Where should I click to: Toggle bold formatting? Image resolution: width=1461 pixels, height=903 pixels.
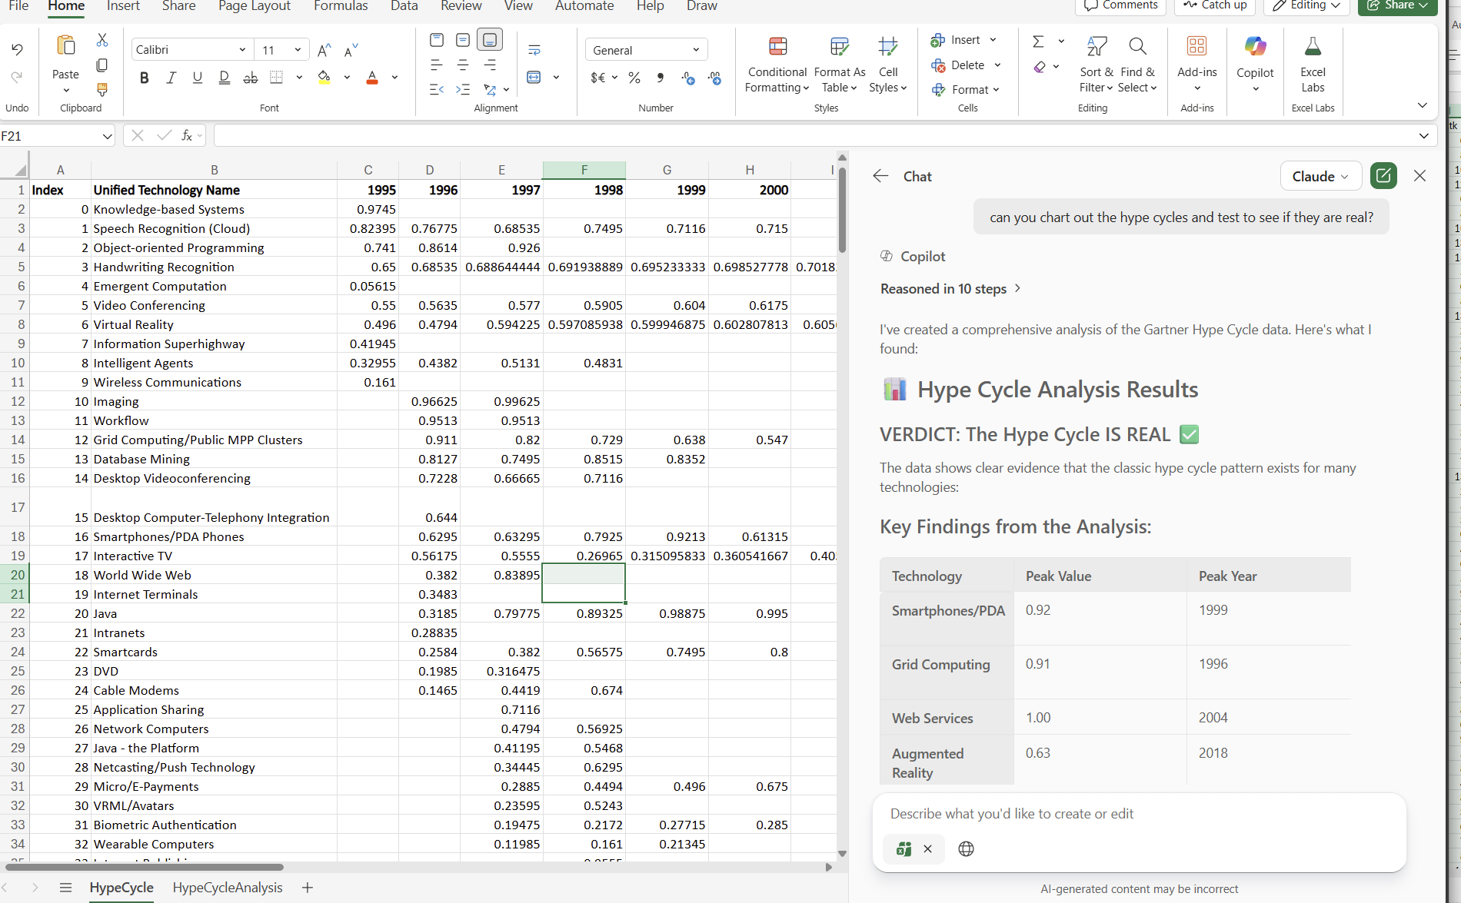pos(145,77)
